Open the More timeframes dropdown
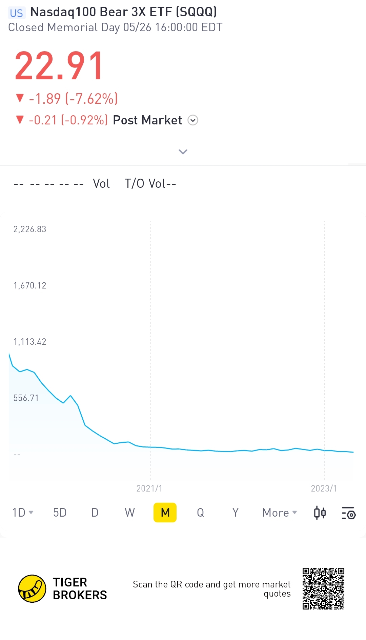366x640 pixels. pyautogui.click(x=280, y=513)
